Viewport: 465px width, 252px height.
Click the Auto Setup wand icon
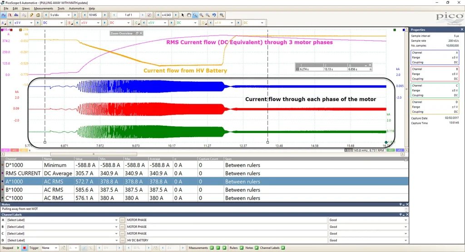pyautogui.click(x=31, y=15)
